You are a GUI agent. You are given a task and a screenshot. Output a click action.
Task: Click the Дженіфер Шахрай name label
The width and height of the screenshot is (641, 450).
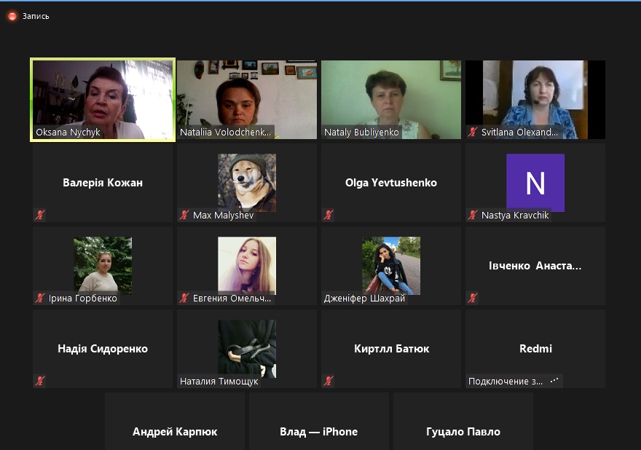[365, 299]
